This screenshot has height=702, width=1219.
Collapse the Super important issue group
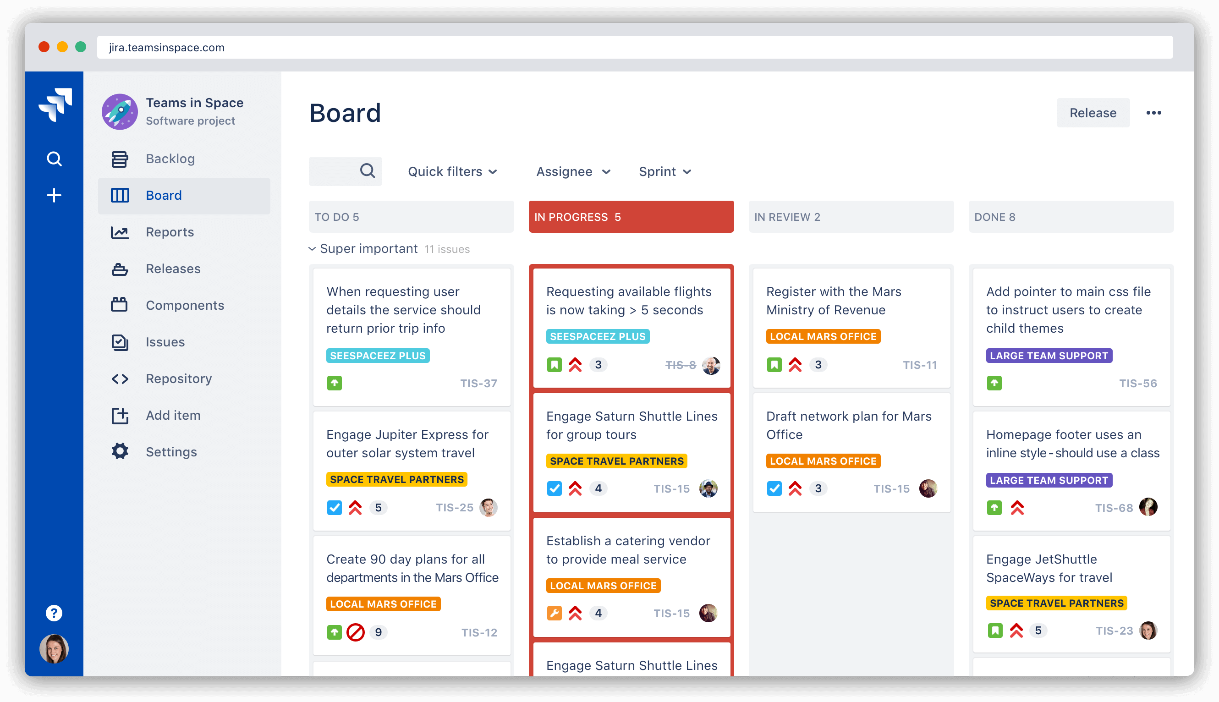click(x=313, y=248)
